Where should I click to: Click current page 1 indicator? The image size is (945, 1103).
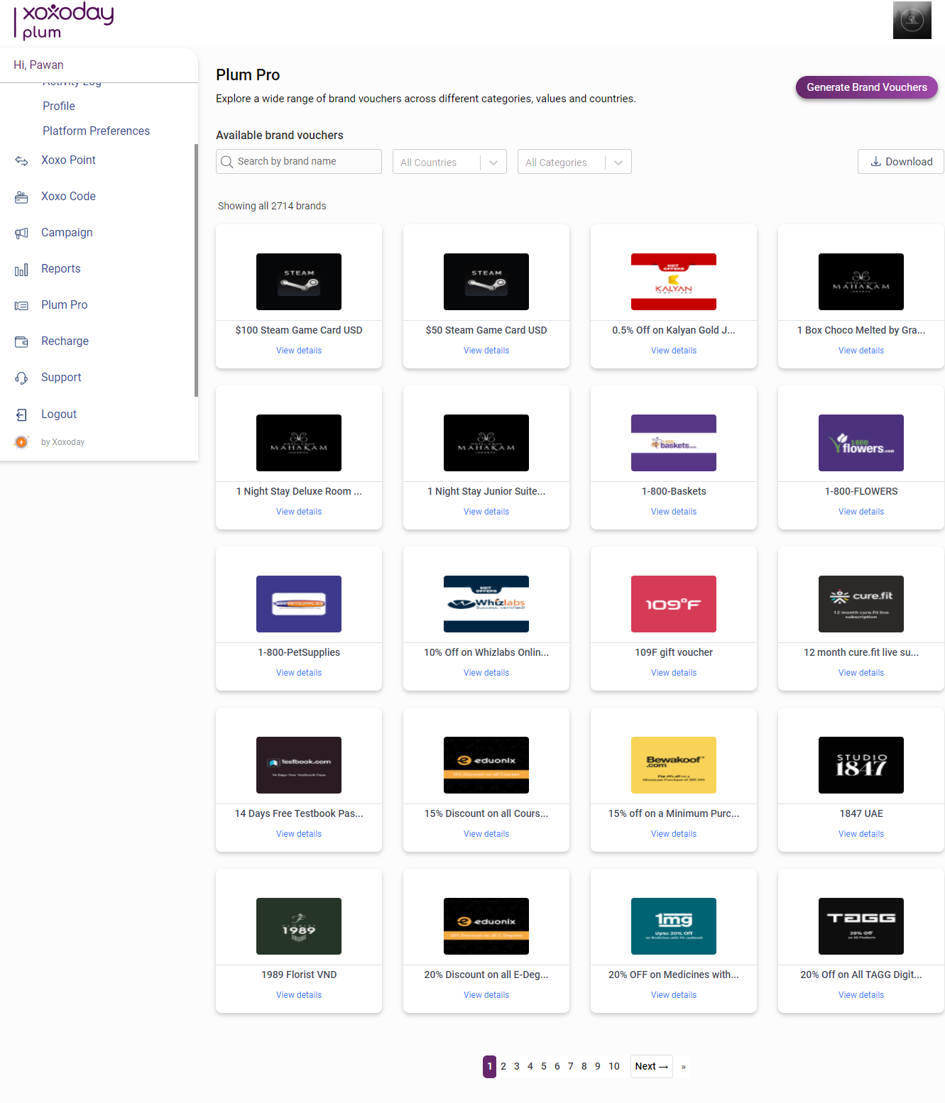(489, 1066)
